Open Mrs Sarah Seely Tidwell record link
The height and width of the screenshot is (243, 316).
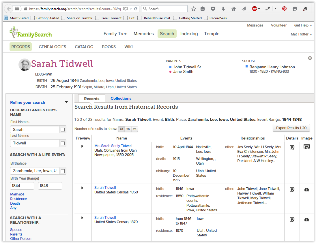pos(113,146)
